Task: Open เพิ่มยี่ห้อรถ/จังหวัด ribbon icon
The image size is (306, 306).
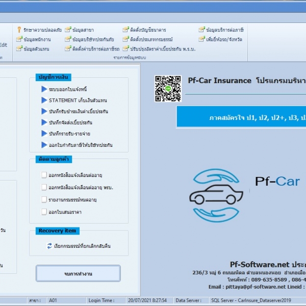Action: click(x=202, y=39)
